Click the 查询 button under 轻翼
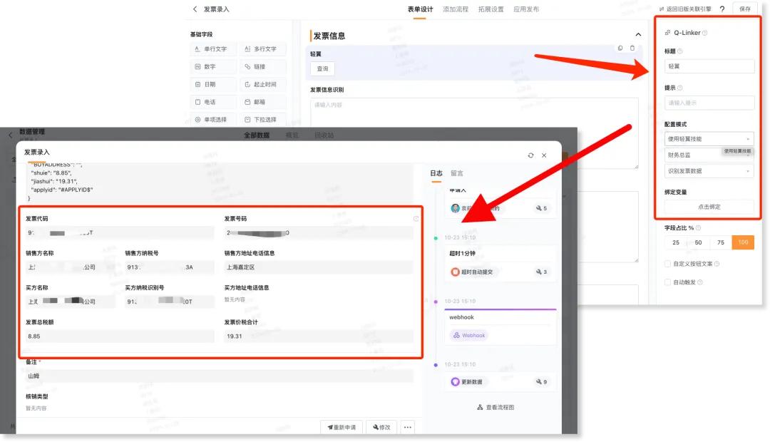Image resolution: width=770 pixels, height=442 pixels. (x=323, y=68)
